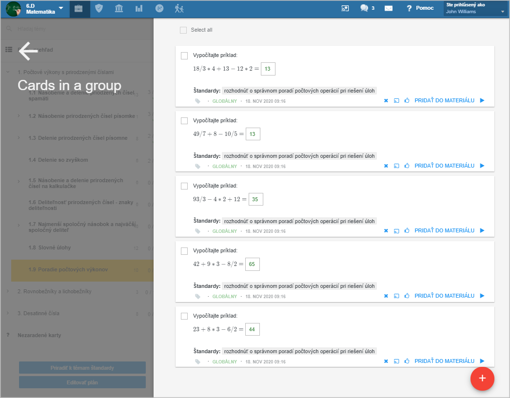
Task: Click the Hľadaj témy search field
Action: pyautogui.click(x=77, y=29)
